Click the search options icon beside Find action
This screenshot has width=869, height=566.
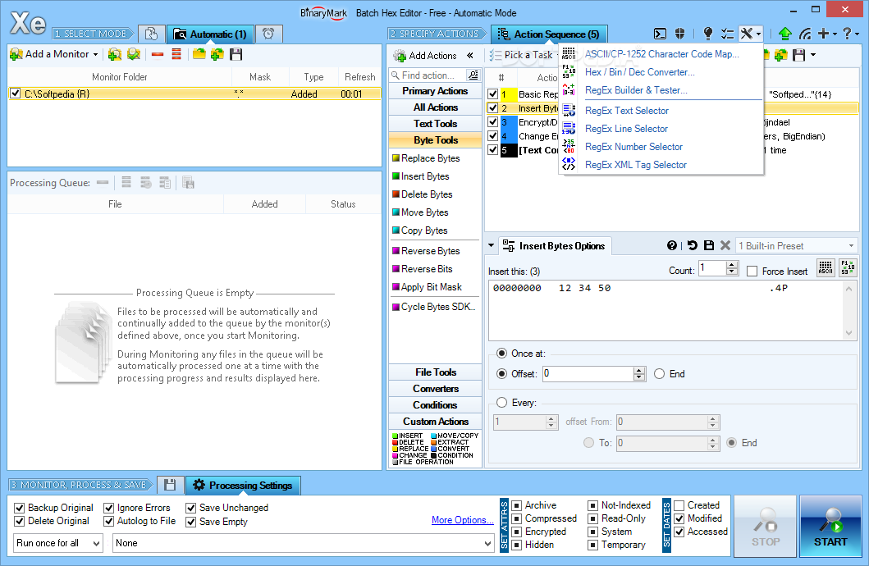(473, 75)
